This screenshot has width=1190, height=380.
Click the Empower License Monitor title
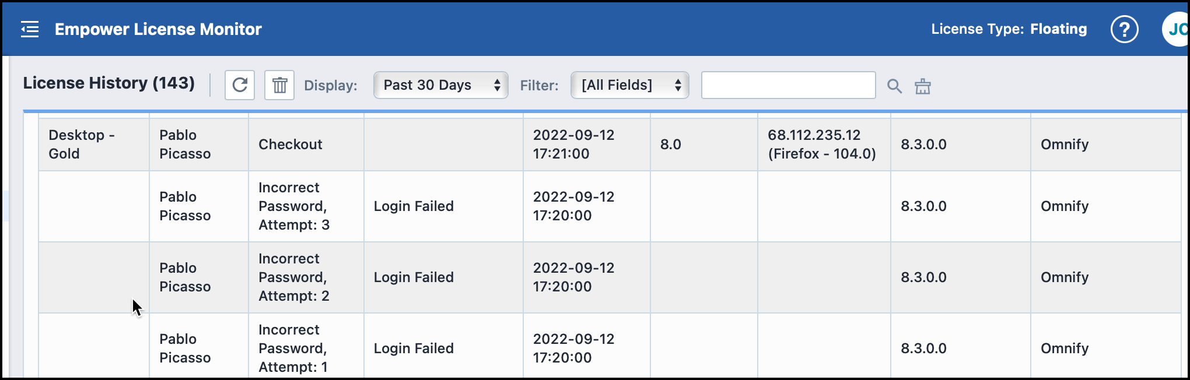158,29
